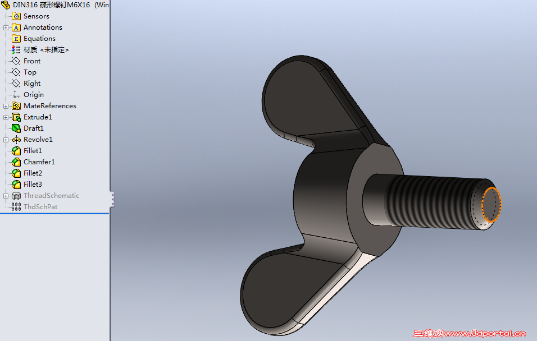The image size is (537, 341).
Task: Click the Chamfer1 feature icon
Action: (x=16, y=162)
